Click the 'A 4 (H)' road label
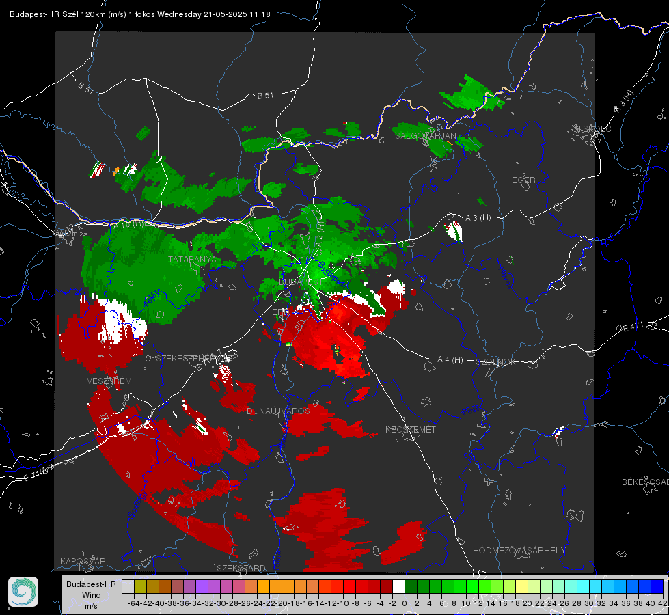669x615 pixels. point(450,360)
